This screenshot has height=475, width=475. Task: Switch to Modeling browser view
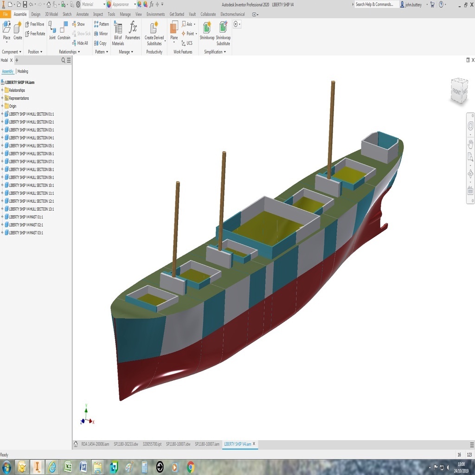tap(23, 71)
